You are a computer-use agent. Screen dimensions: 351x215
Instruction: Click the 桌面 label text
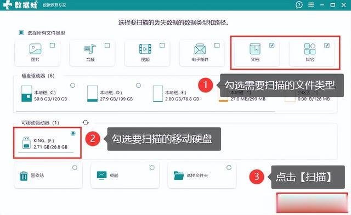click(114, 176)
